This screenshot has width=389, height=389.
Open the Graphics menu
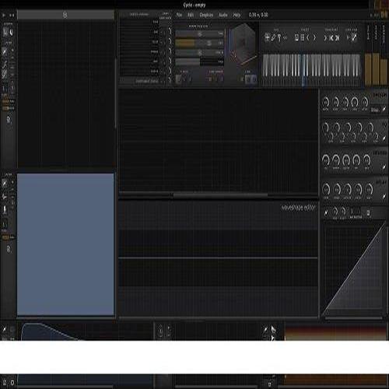(x=206, y=15)
